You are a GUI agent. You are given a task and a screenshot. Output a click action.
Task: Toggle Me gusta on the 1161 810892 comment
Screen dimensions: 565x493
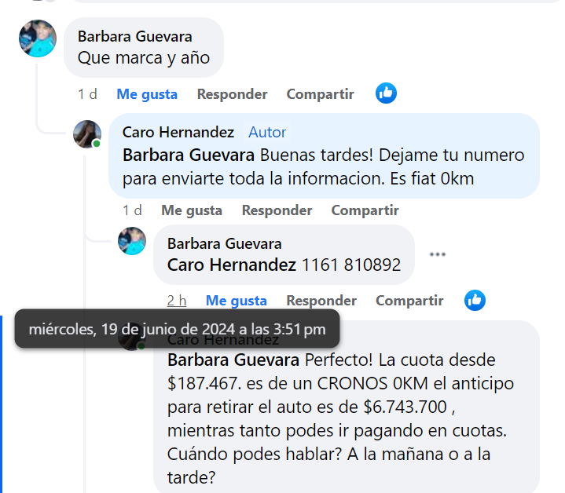point(237,301)
